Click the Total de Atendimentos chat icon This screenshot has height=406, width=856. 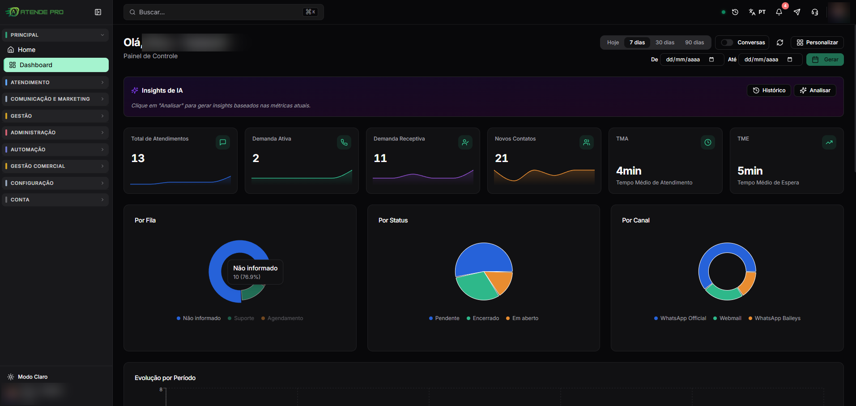[x=223, y=142]
